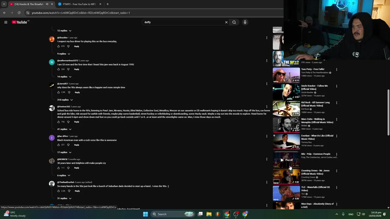Open more options for Kid Rock - All Summer Long video

coord(337,103)
